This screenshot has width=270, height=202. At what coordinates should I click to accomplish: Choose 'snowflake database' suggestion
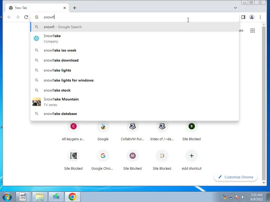click(x=135, y=114)
